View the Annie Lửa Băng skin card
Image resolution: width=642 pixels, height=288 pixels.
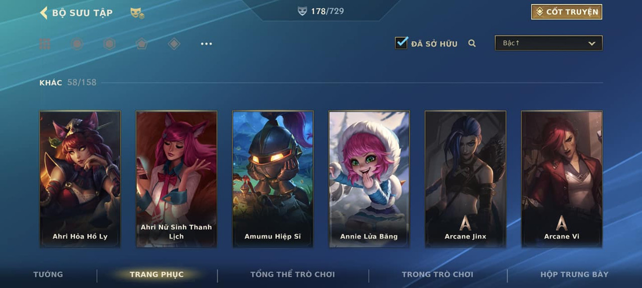(x=369, y=179)
